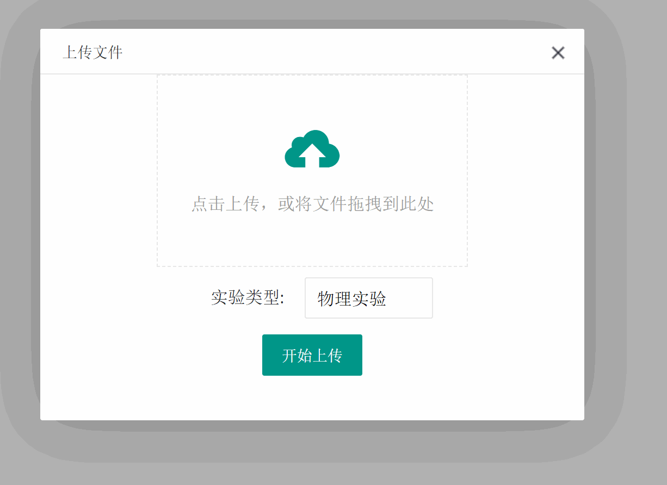Close the upload dialog with the X
Image resolution: width=667 pixels, height=485 pixels.
click(x=558, y=53)
